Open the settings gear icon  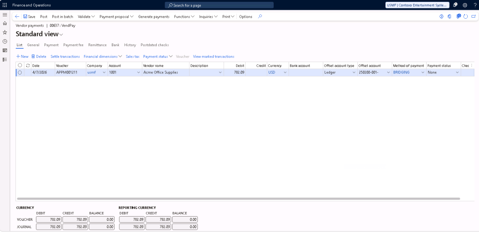point(464,5)
